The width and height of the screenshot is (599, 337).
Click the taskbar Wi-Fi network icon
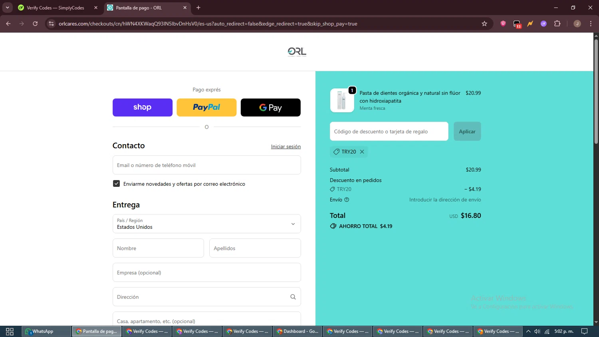547,331
